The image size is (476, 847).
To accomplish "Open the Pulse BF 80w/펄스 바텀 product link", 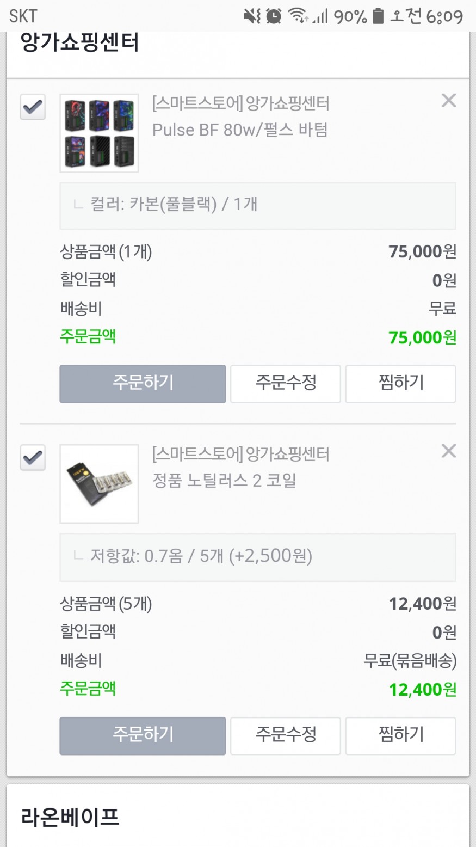I will coord(239,130).
